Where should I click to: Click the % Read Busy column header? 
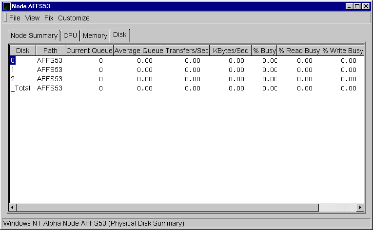click(299, 51)
